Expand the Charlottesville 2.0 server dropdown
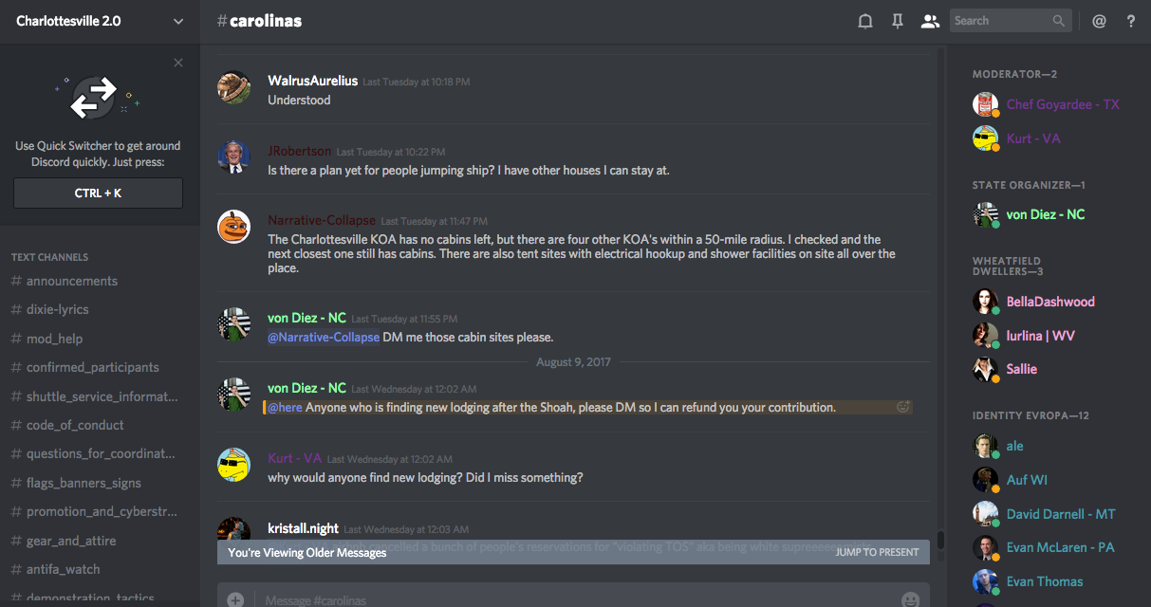The width and height of the screenshot is (1151, 607). pyautogui.click(x=178, y=21)
